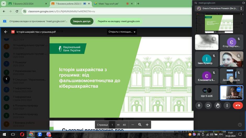Reload the Classroom page
The height and width of the screenshot is (138, 246).
coord(17,11)
